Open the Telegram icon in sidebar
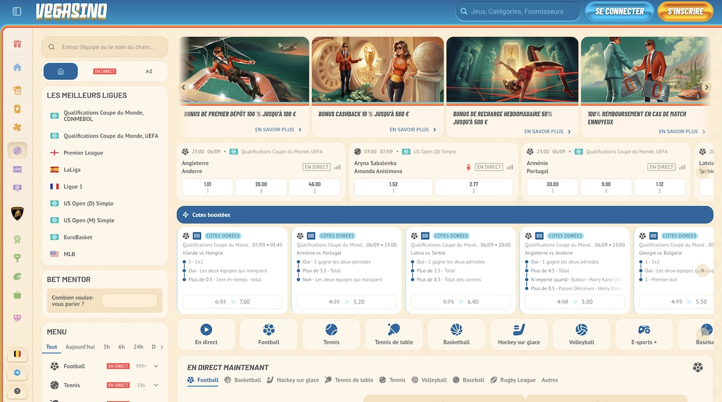This screenshot has height=402, width=722. [17, 373]
